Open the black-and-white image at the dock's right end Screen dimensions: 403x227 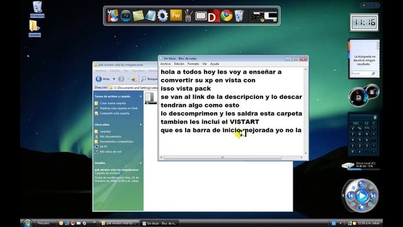click(264, 16)
